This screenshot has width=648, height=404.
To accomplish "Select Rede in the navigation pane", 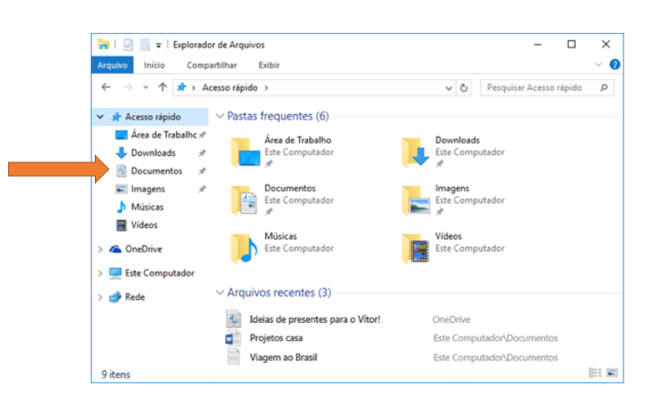I will pos(135,297).
